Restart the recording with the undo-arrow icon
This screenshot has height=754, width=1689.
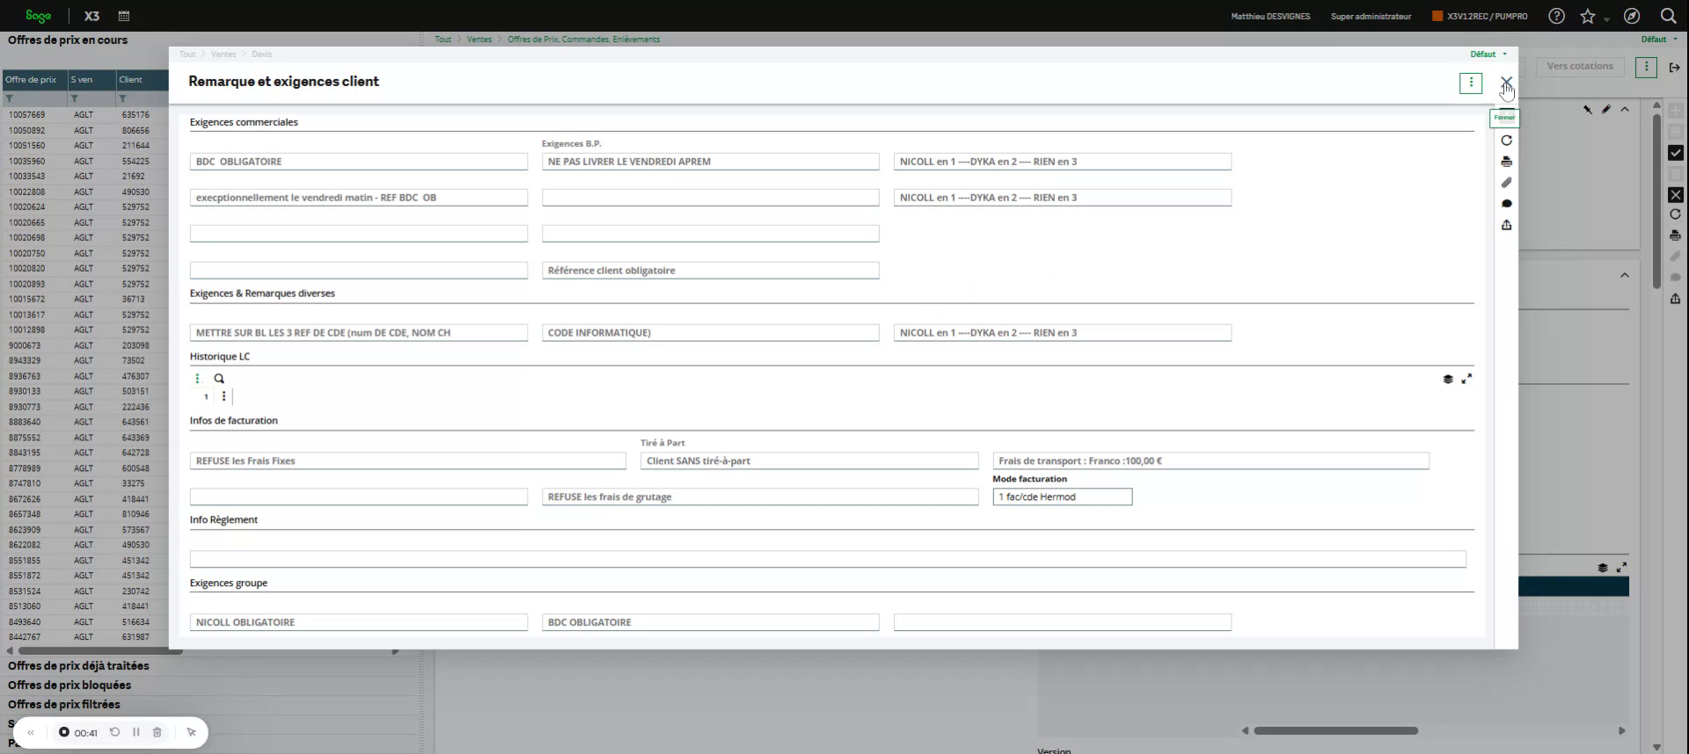click(x=114, y=732)
